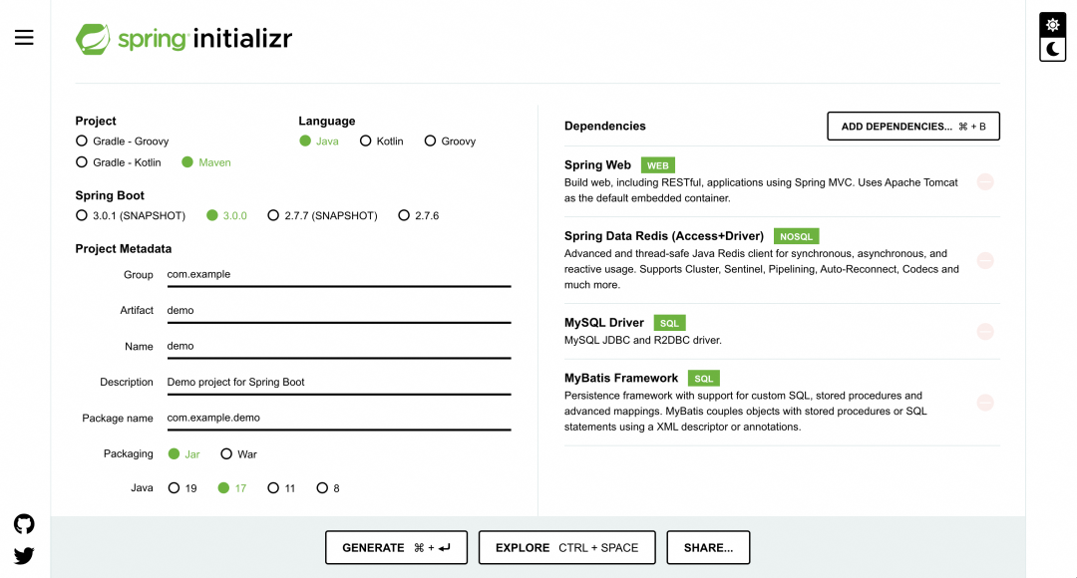Open the GitHub icon link

coord(24,524)
